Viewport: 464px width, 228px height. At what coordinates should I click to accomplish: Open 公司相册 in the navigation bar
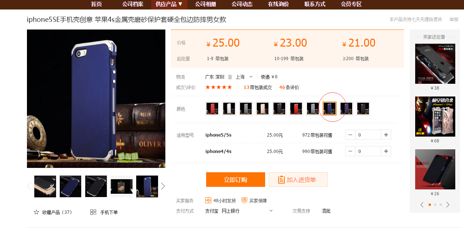click(x=205, y=4)
